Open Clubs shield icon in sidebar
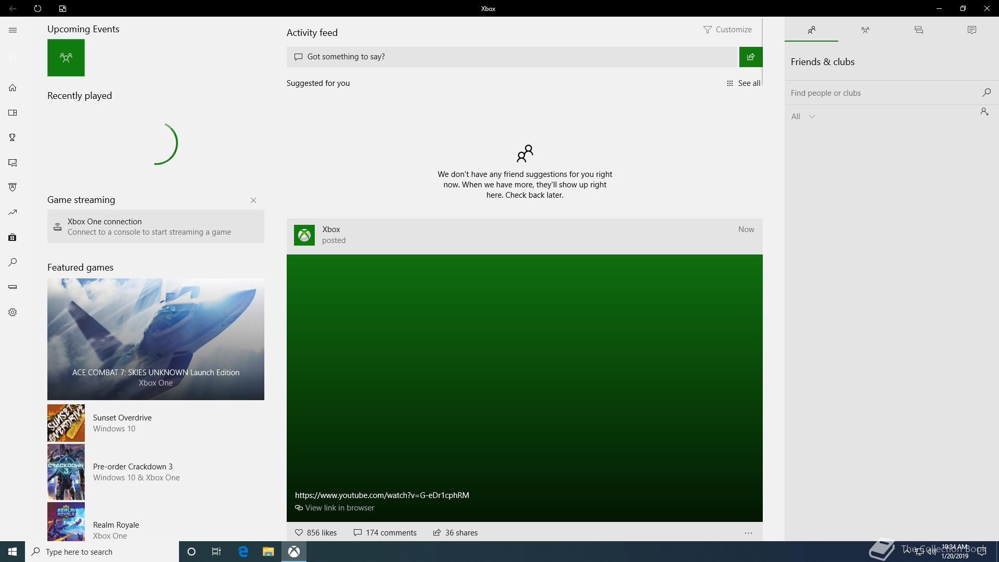The height and width of the screenshot is (562, 999). (x=13, y=187)
